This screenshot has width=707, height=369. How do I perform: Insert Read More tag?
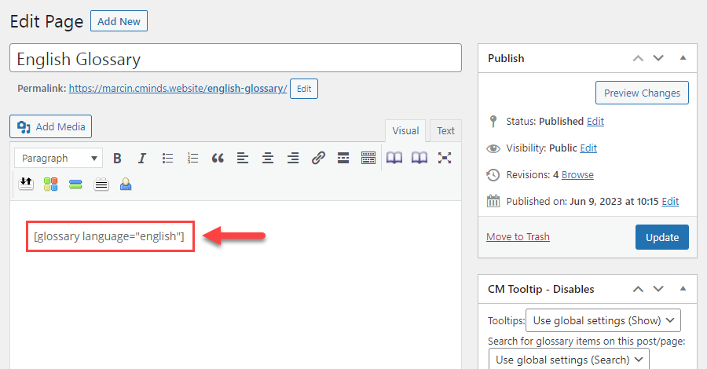click(343, 158)
